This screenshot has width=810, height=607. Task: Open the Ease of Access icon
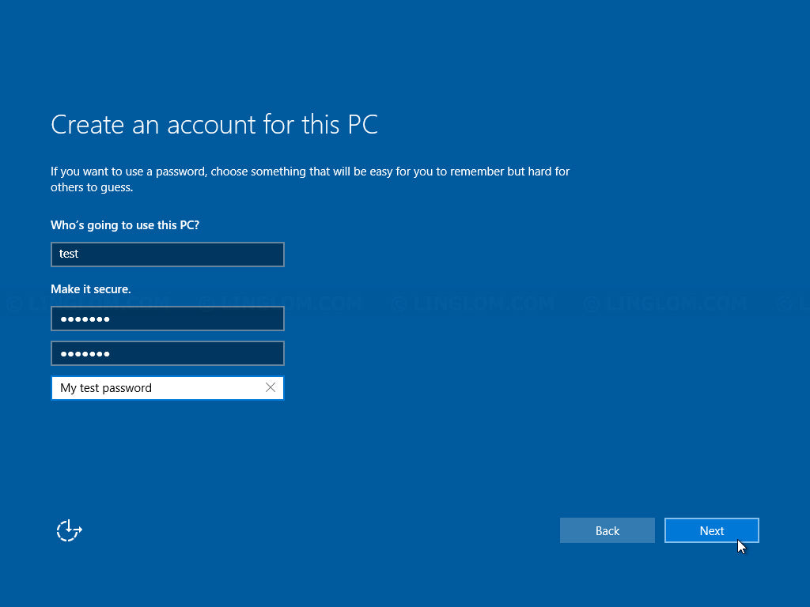click(x=69, y=530)
